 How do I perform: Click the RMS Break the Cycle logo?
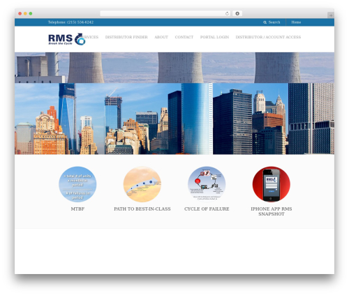tap(67, 39)
